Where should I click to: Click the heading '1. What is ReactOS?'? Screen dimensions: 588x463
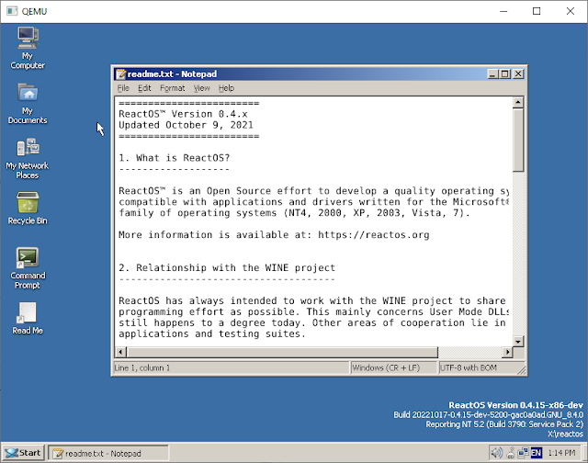pos(174,158)
